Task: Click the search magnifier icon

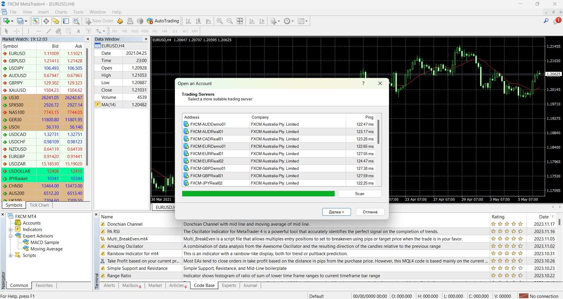Action: point(546,21)
